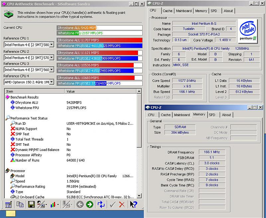The height and width of the screenshot is (218, 266).
Task: Switch to About tab in upper CPU-Z window
Action: pyautogui.click(x=228, y=11)
